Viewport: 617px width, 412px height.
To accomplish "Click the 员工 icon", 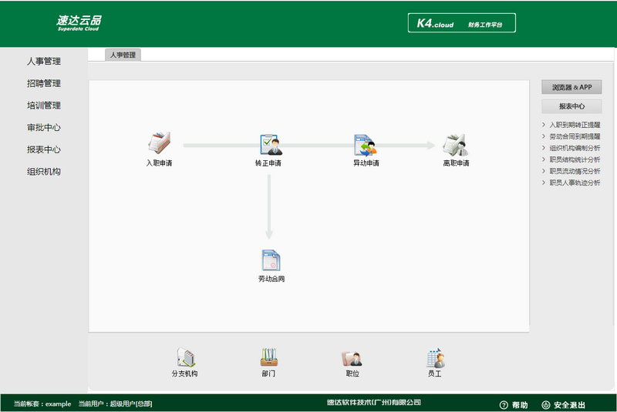I will pos(435,358).
